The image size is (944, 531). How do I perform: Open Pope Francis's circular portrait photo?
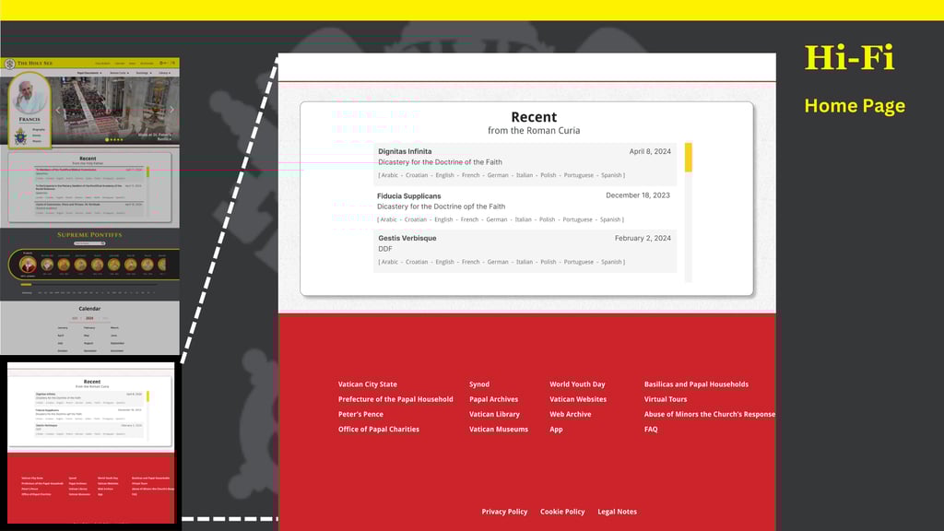coord(29,98)
